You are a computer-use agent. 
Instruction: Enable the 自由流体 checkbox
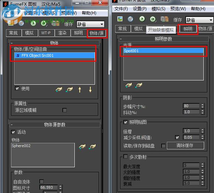coord(41,181)
